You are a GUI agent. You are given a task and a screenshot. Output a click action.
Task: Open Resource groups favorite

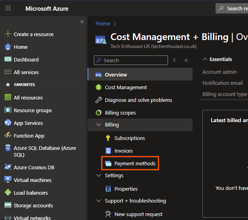click(x=33, y=110)
